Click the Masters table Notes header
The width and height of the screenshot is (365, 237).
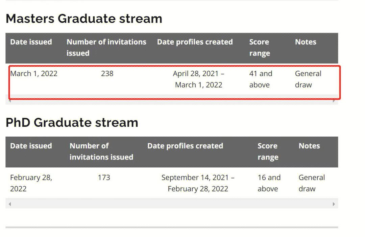pyautogui.click(x=306, y=42)
